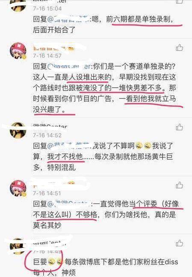Open the username above the 7-16 14:57 timestamp
Screen dimensions: 192x277
(x=54, y=48)
